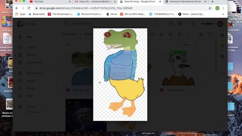The height and width of the screenshot is (136, 242).
Task: Open the Chrome profile avatar
Action: coord(217,8)
